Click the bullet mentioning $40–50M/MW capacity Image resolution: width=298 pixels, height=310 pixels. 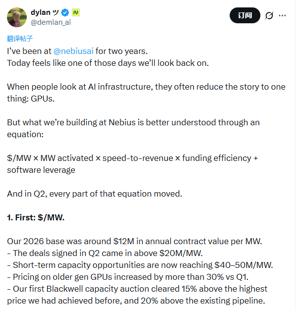click(x=140, y=265)
